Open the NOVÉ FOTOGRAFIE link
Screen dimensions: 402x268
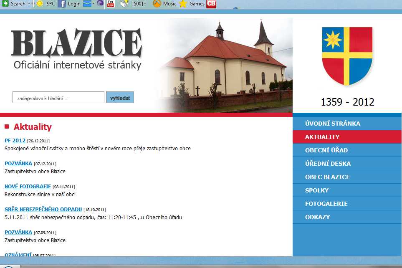[x=28, y=187]
